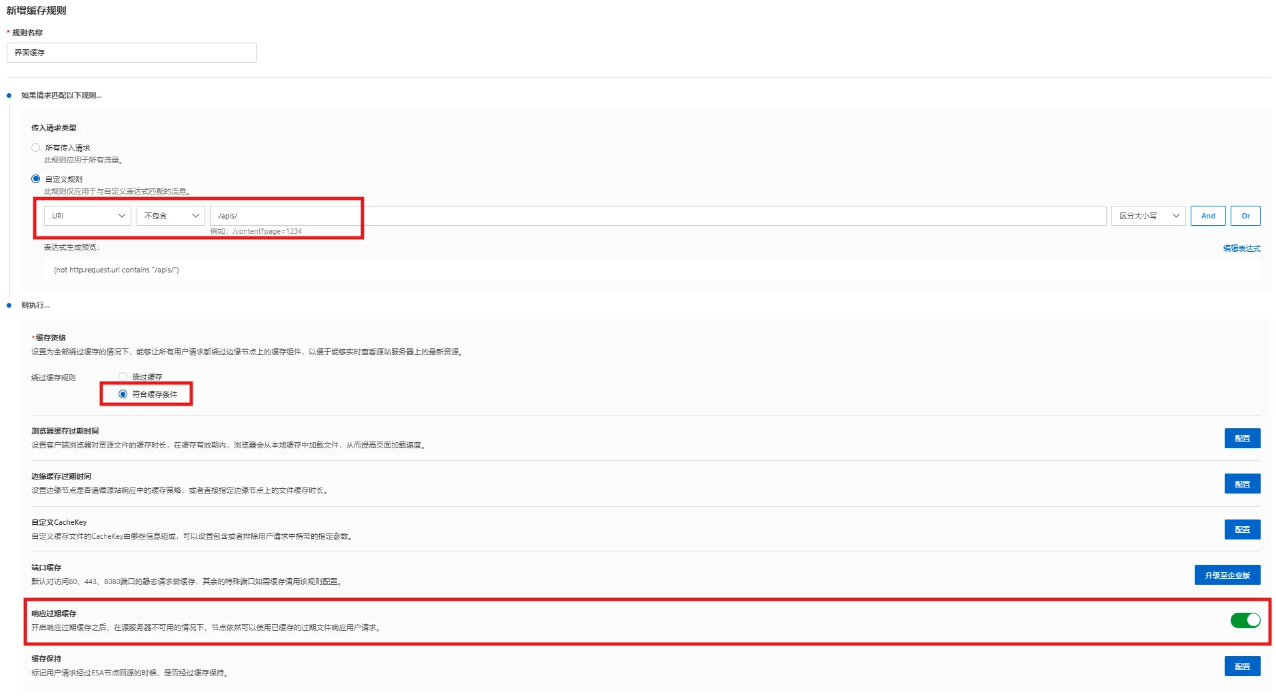The image size is (1276, 698).
Task: Open the 区分大小写 dropdown
Action: (x=1148, y=216)
